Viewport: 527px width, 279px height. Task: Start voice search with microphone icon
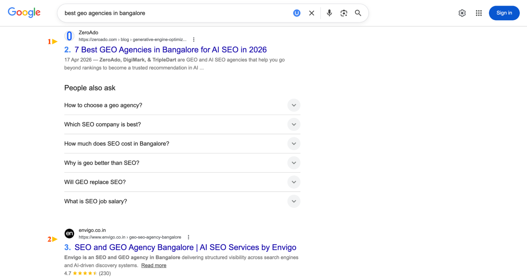pyautogui.click(x=329, y=13)
